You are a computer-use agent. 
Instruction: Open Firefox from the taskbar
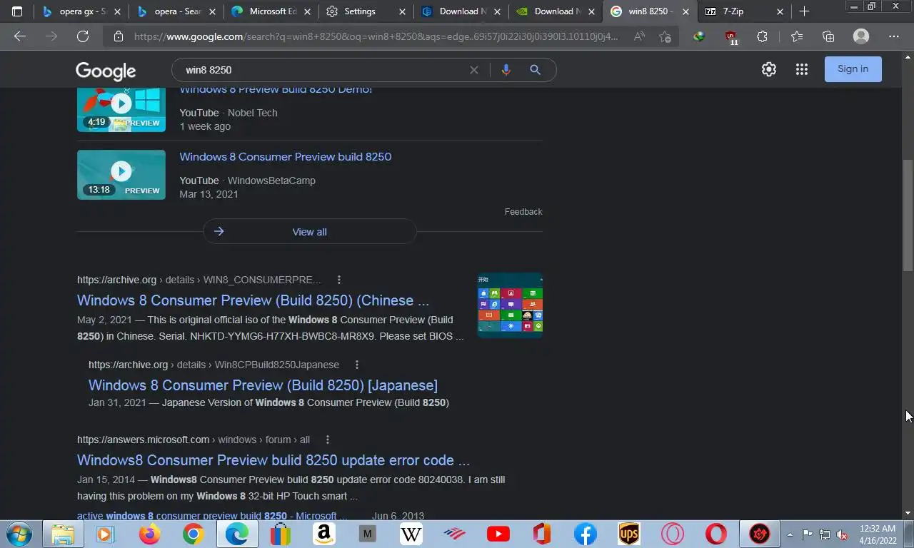click(150, 534)
